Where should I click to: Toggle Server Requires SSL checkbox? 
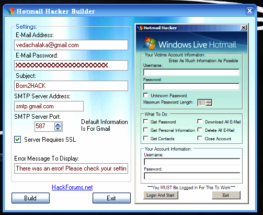tap(18, 140)
